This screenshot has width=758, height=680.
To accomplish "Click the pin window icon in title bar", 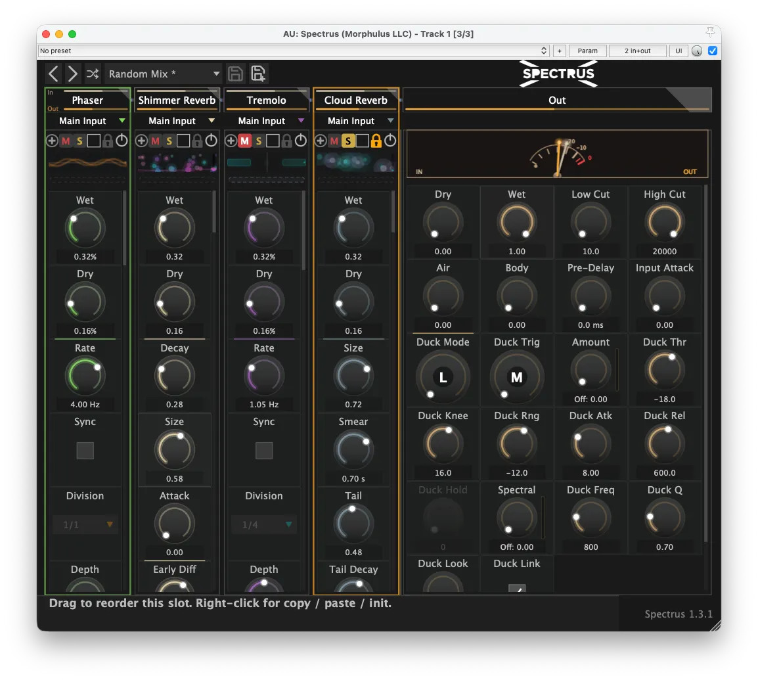I will (x=710, y=32).
